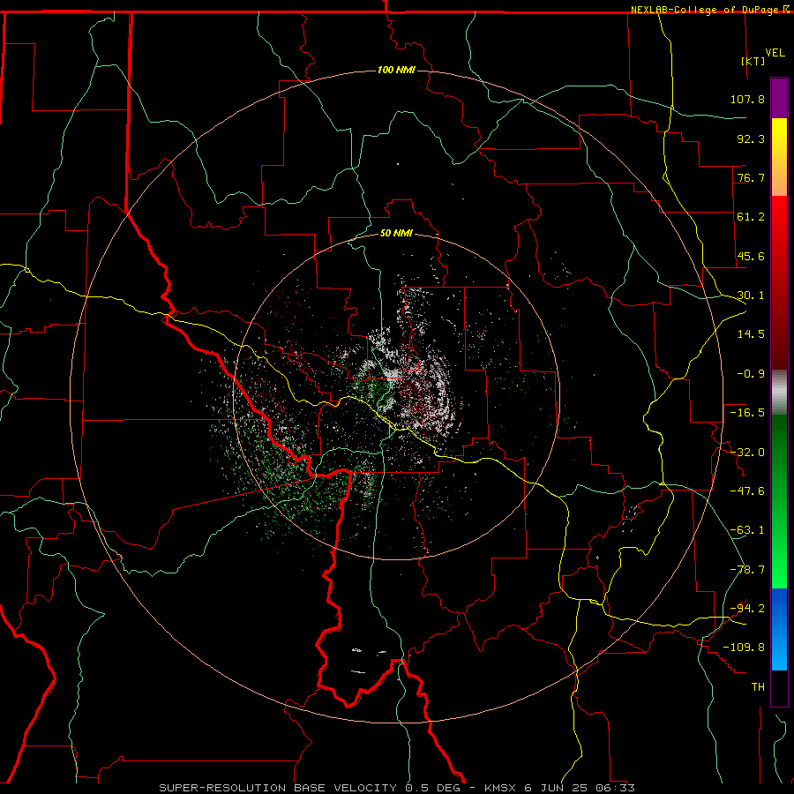The image size is (794, 794).
Task: Click the 76.7 velocity scale value
Action: click(x=751, y=177)
